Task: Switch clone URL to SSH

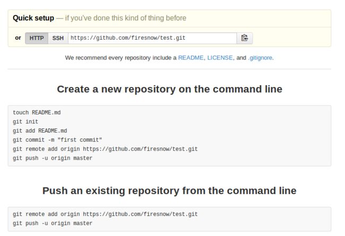Action: [x=58, y=38]
